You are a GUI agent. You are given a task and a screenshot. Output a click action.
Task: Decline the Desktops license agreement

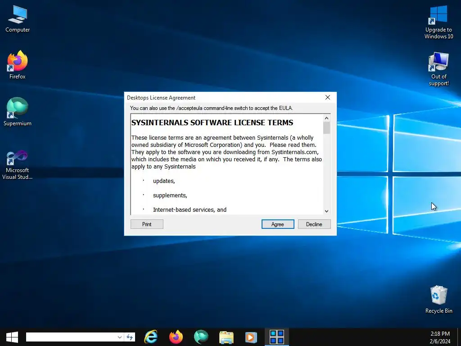coord(314,224)
